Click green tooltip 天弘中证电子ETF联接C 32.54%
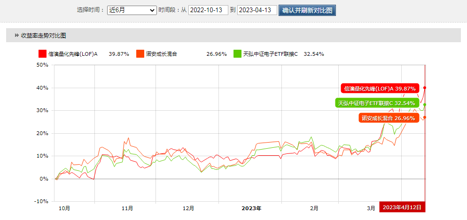 pos(377,103)
